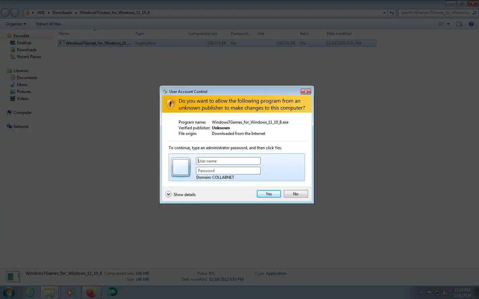Select Windows7Games_for_Windows_11 file row in Explorer

click(217, 43)
